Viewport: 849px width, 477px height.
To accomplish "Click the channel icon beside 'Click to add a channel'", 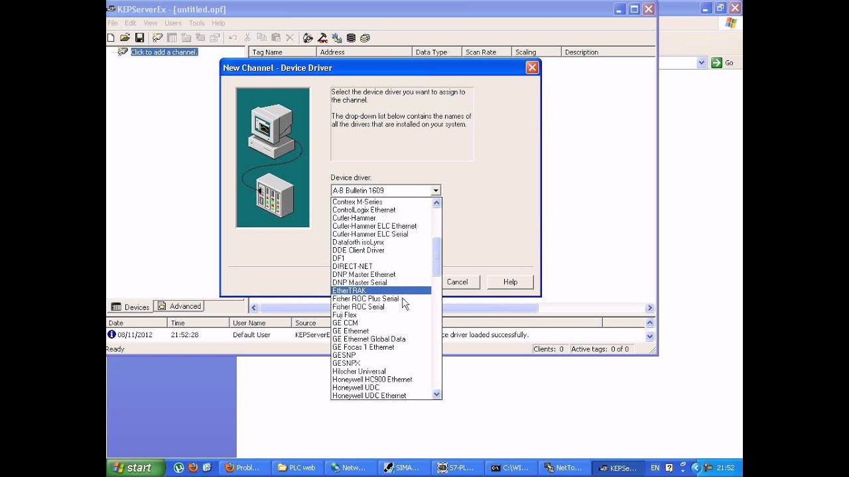I will pyautogui.click(x=123, y=52).
